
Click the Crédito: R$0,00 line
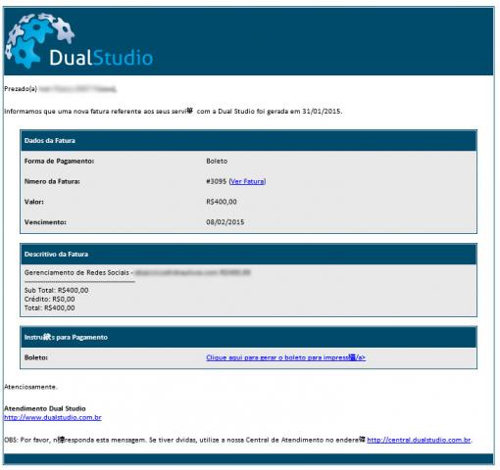tap(49, 300)
